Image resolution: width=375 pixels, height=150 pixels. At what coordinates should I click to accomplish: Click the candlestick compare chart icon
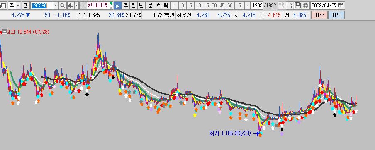point(282,5)
